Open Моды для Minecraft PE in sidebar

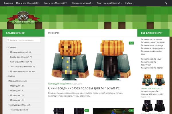[21, 52]
